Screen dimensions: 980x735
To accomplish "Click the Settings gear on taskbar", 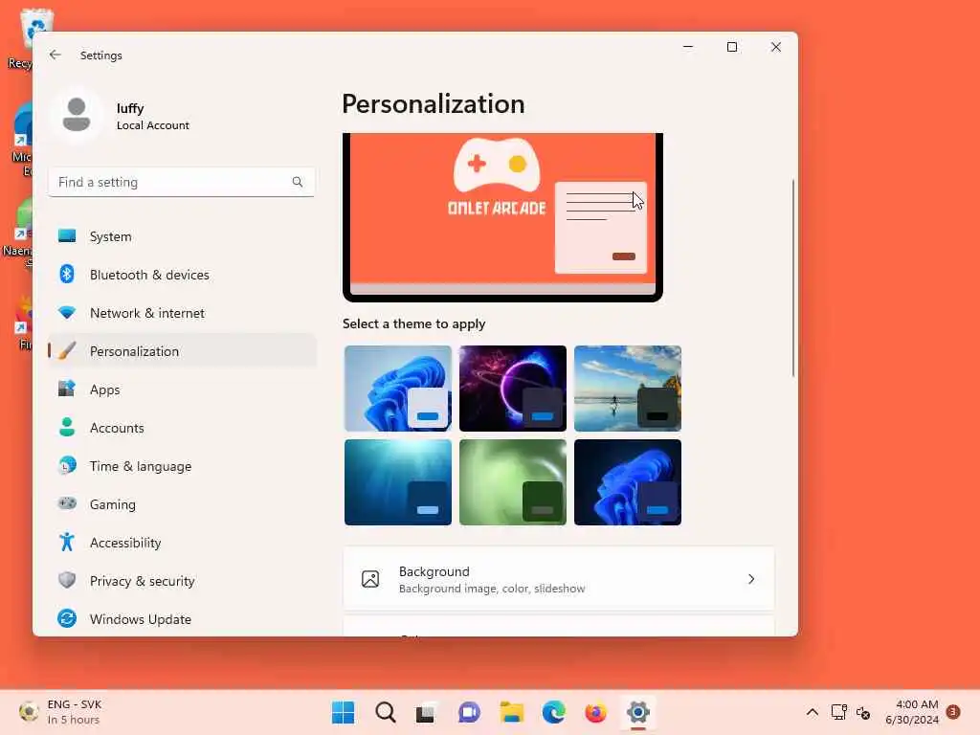I will point(638,712).
